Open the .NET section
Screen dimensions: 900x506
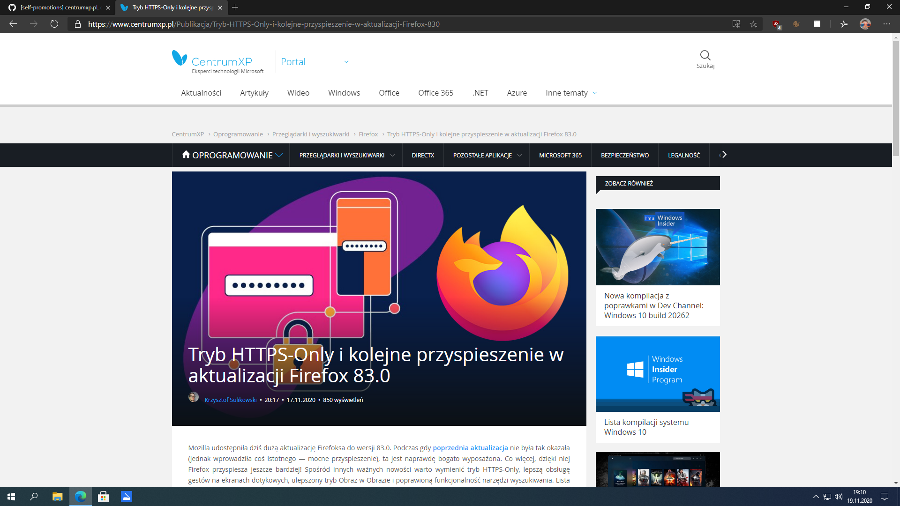tap(480, 93)
